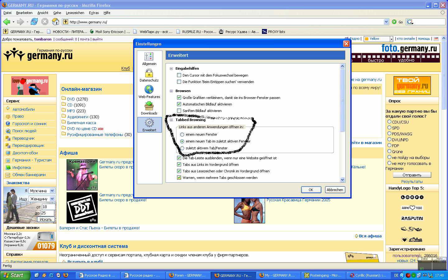448x280 pixels.
Task: Click the Право scales icon
Action: pos(8,116)
